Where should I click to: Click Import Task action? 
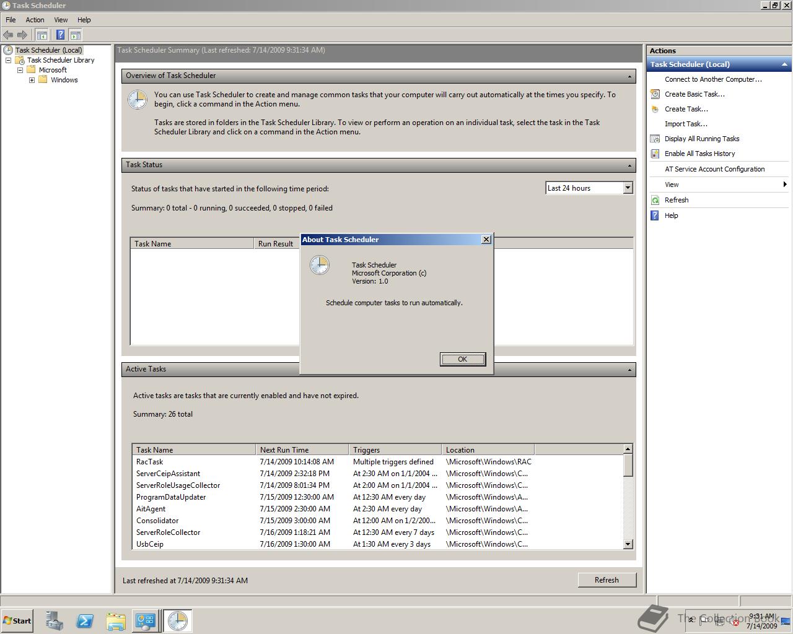pos(686,124)
